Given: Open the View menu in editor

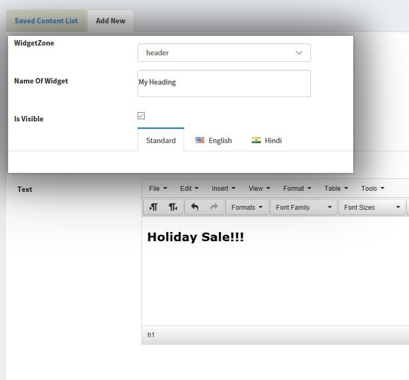Looking at the screenshot, I should pyautogui.click(x=259, y=189).
